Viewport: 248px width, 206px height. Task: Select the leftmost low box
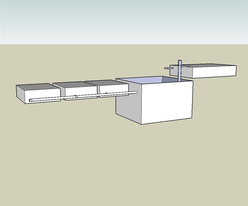click(34, 93)
